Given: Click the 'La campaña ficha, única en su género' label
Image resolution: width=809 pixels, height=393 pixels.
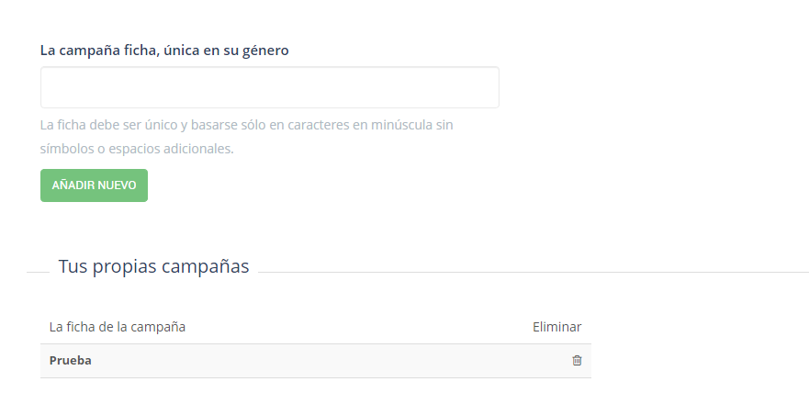Looking at the screenshot, I should click(164, 51).
